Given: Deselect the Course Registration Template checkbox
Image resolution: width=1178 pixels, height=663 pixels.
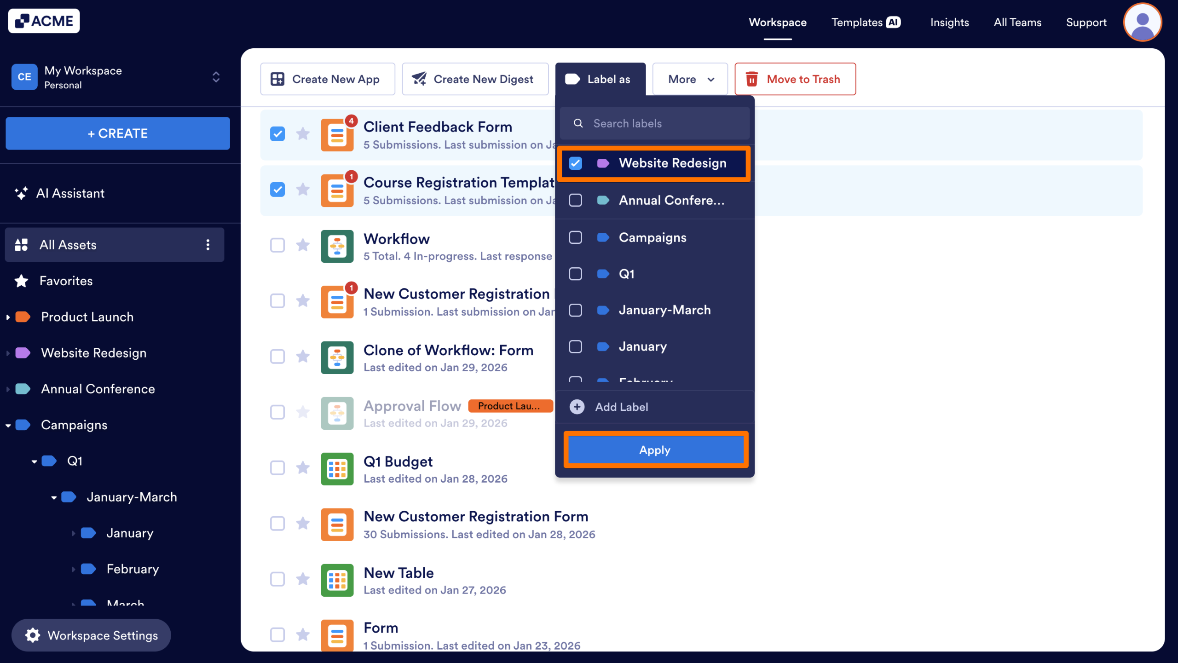Looking at the screenshot, I should (277, 190).
